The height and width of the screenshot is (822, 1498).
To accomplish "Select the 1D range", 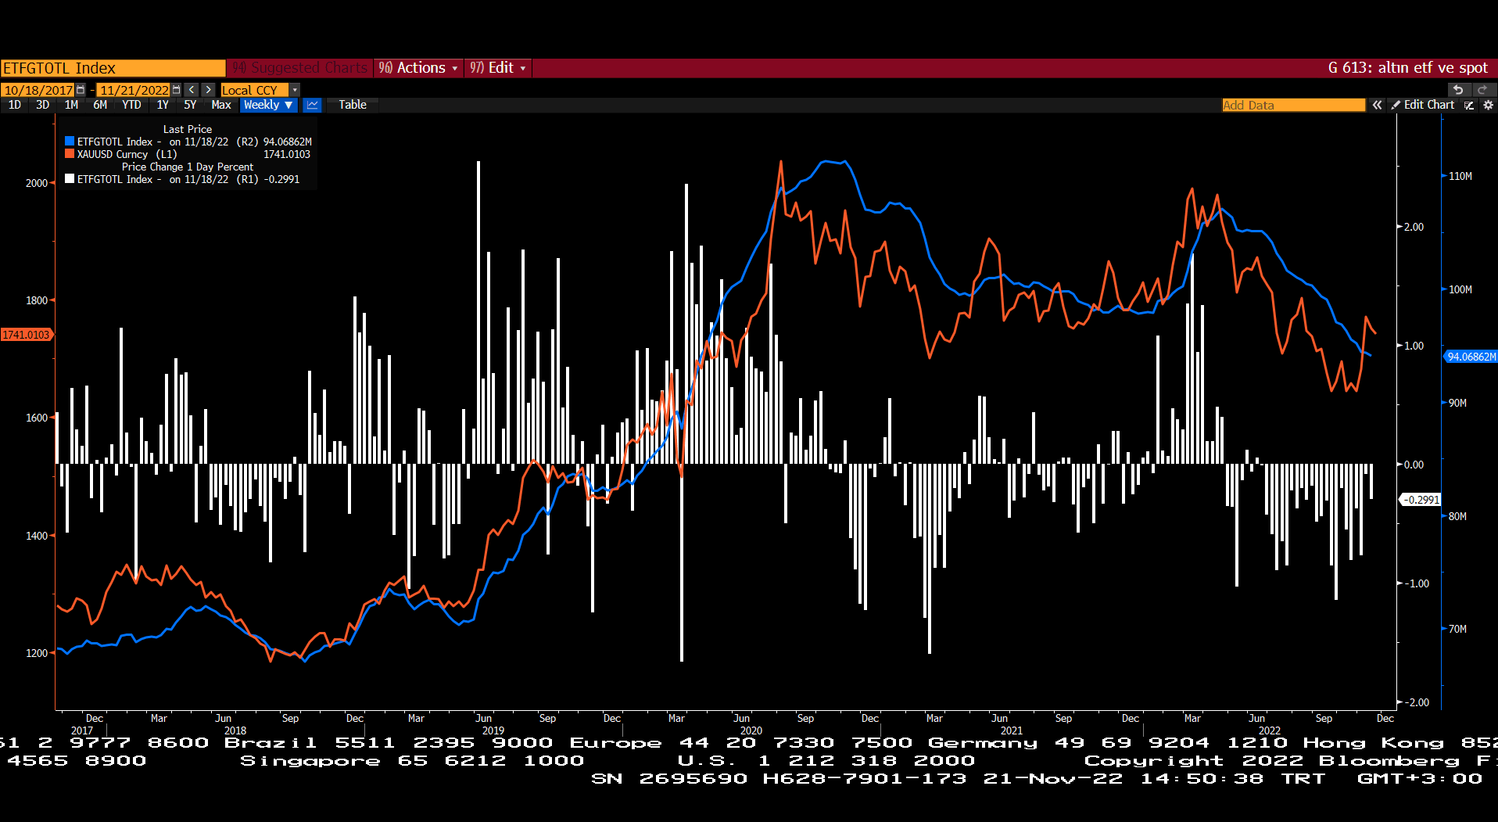I will coord(15,105).
